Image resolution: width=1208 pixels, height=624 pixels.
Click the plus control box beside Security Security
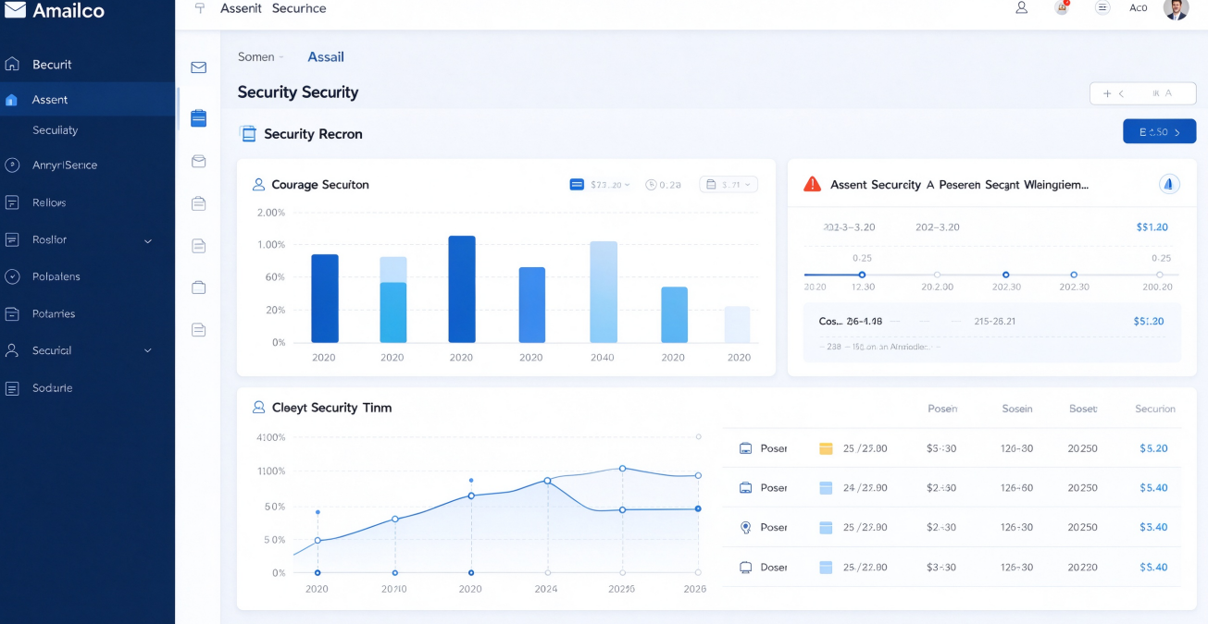[1143, 93]
